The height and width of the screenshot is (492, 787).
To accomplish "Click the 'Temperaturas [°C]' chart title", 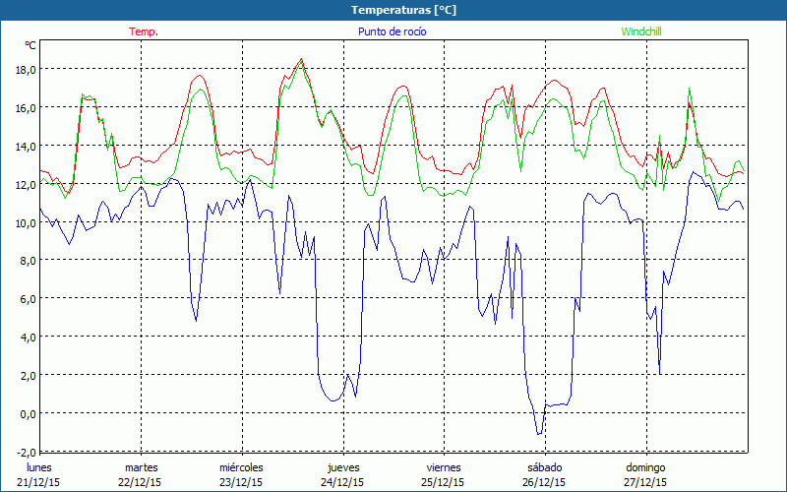I will [403, 10].
